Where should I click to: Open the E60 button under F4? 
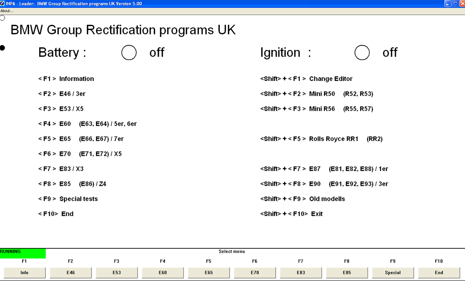(x=163, y=273)
